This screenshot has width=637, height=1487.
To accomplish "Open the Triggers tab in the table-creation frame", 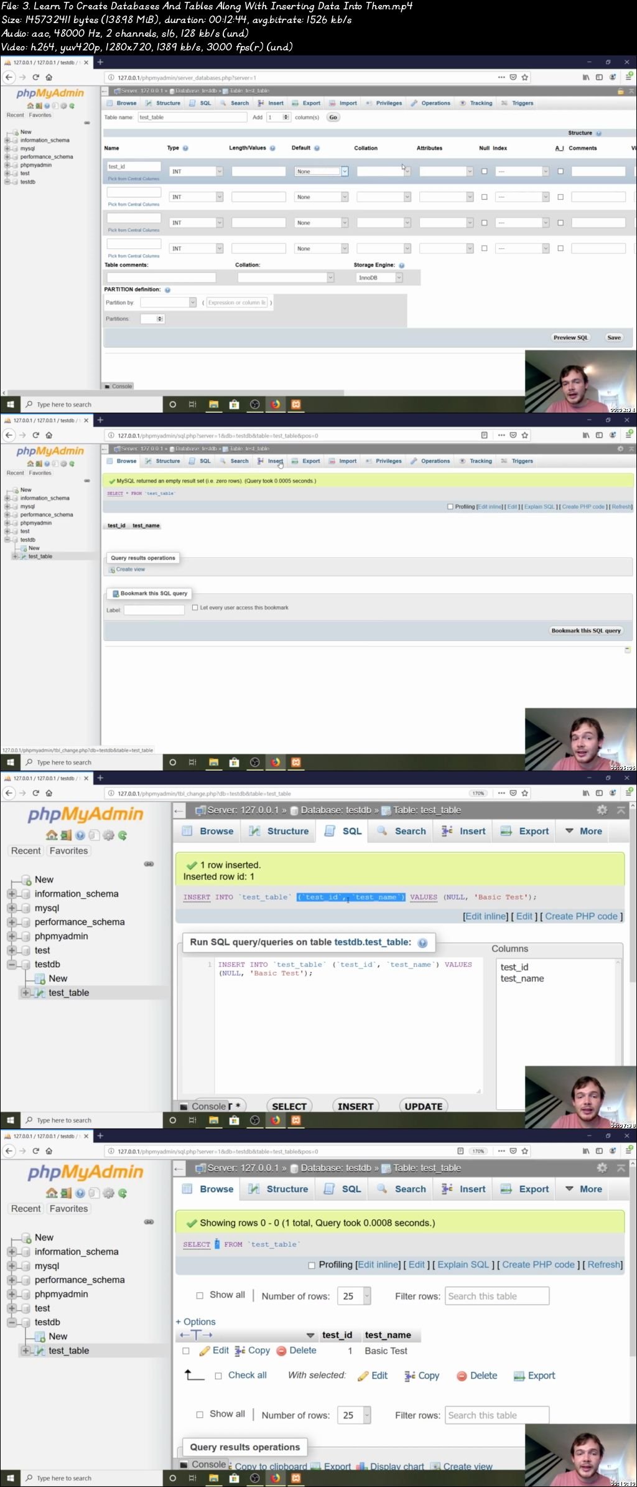I will [x=518, y=103].
